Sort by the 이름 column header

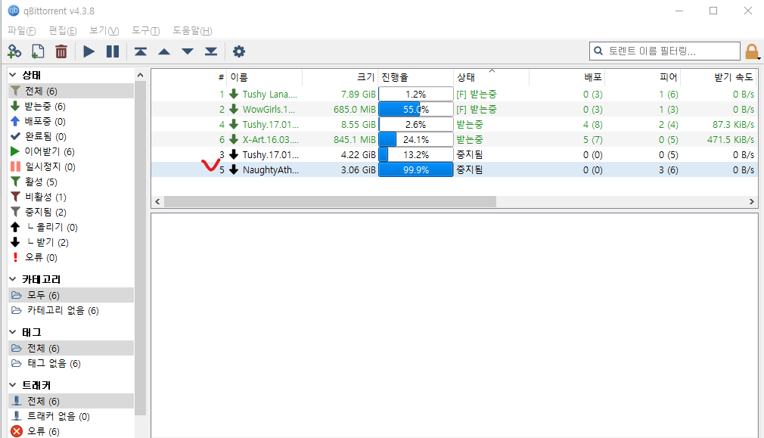tap(265, 77)
